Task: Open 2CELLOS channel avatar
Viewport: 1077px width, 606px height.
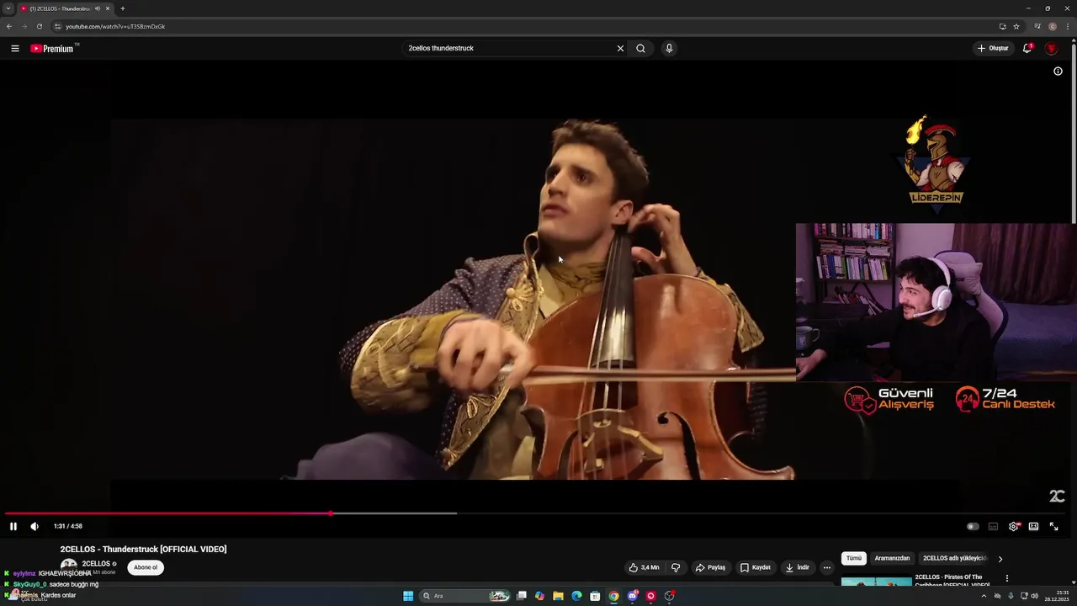Action: (68, 567)
